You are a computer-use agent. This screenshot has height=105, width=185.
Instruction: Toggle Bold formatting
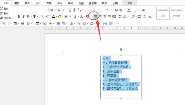tap(19, 16)
